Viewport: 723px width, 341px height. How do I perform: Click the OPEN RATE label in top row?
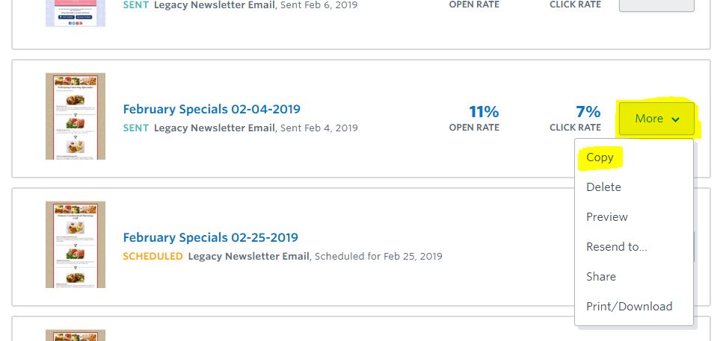[474, 4]
